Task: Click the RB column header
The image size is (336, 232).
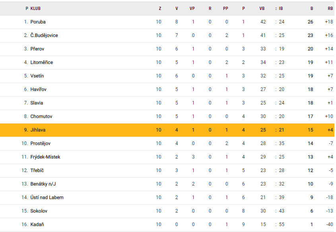Action: pos(330,8)
